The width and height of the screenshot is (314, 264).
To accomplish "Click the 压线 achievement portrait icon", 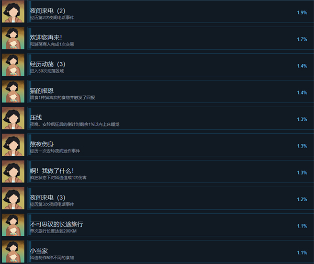I will click(x=13, y=118).
